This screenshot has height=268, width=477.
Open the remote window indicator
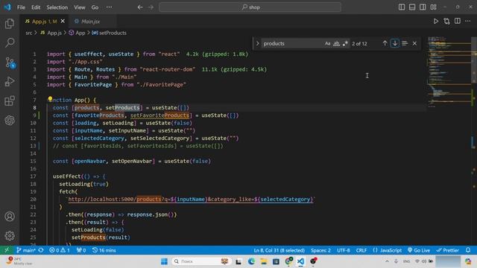click(7, 250)
